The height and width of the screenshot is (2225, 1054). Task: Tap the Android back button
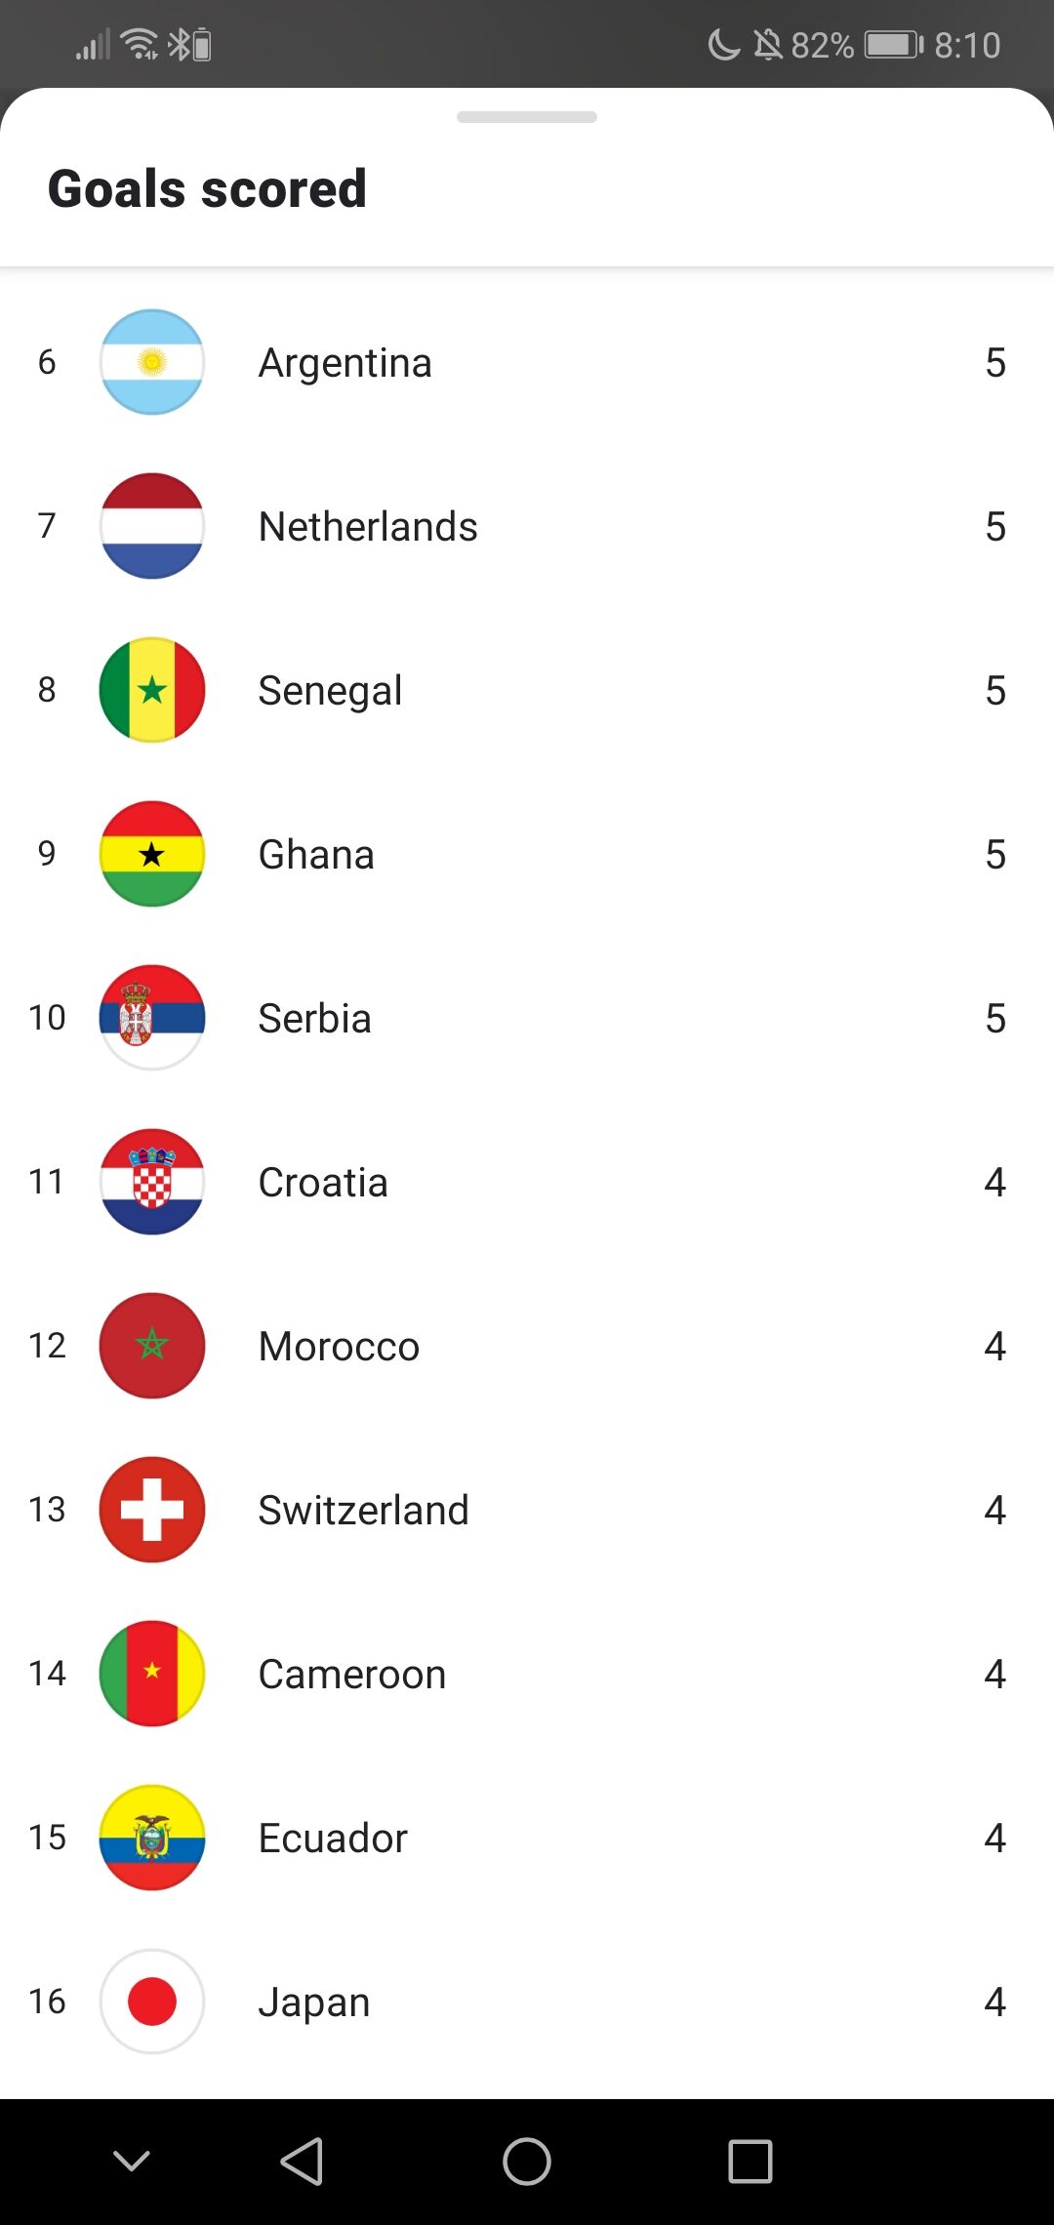302,2162
